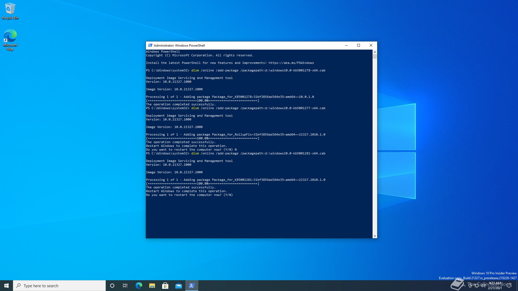This screenshot has width=518, height=291.
Task: Open the Mail app from the taskbar
Action: click(179, 286)
